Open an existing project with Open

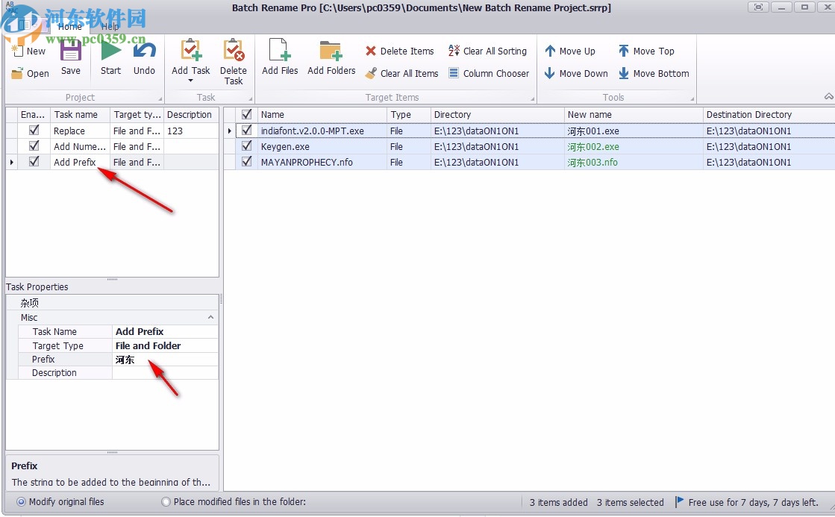[31, 73]
